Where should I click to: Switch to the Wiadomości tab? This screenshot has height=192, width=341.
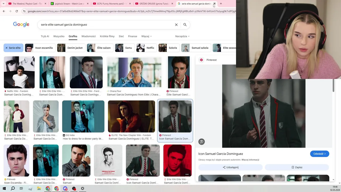(88, 36)
